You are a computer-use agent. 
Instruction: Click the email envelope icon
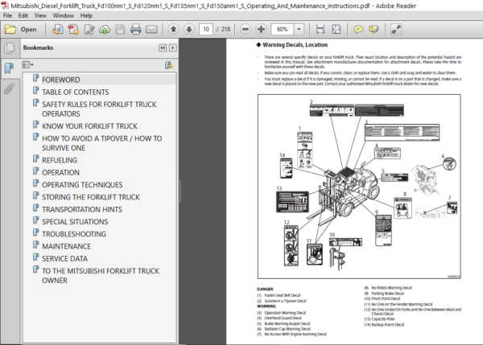click(151, 30)
